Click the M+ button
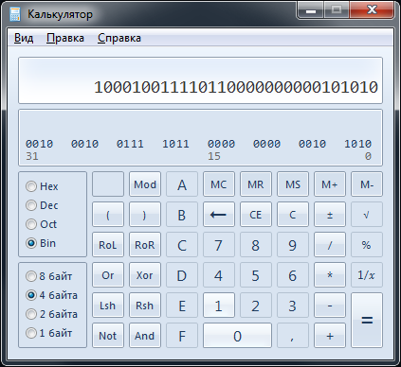Image resolution: width=401 pixels, height=367 pixels. [330, 184]
